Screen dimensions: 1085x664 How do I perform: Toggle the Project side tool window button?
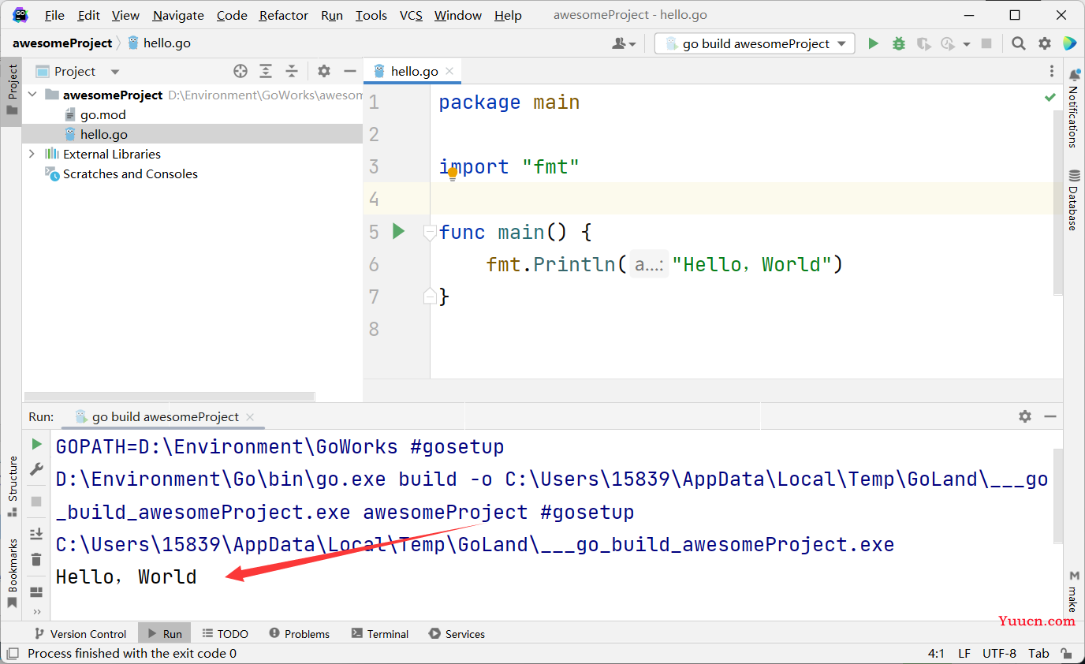coord(11,90)
